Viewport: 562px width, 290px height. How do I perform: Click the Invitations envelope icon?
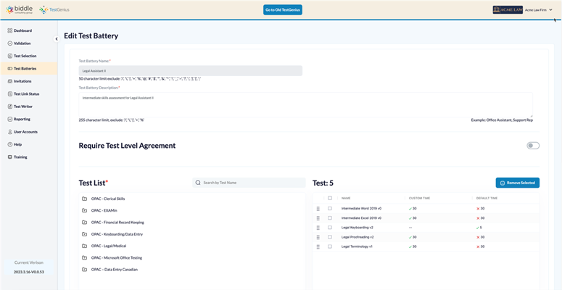pos(10,81)
